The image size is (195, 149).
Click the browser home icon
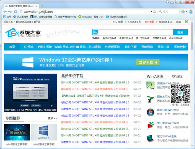tap(183, 12)
